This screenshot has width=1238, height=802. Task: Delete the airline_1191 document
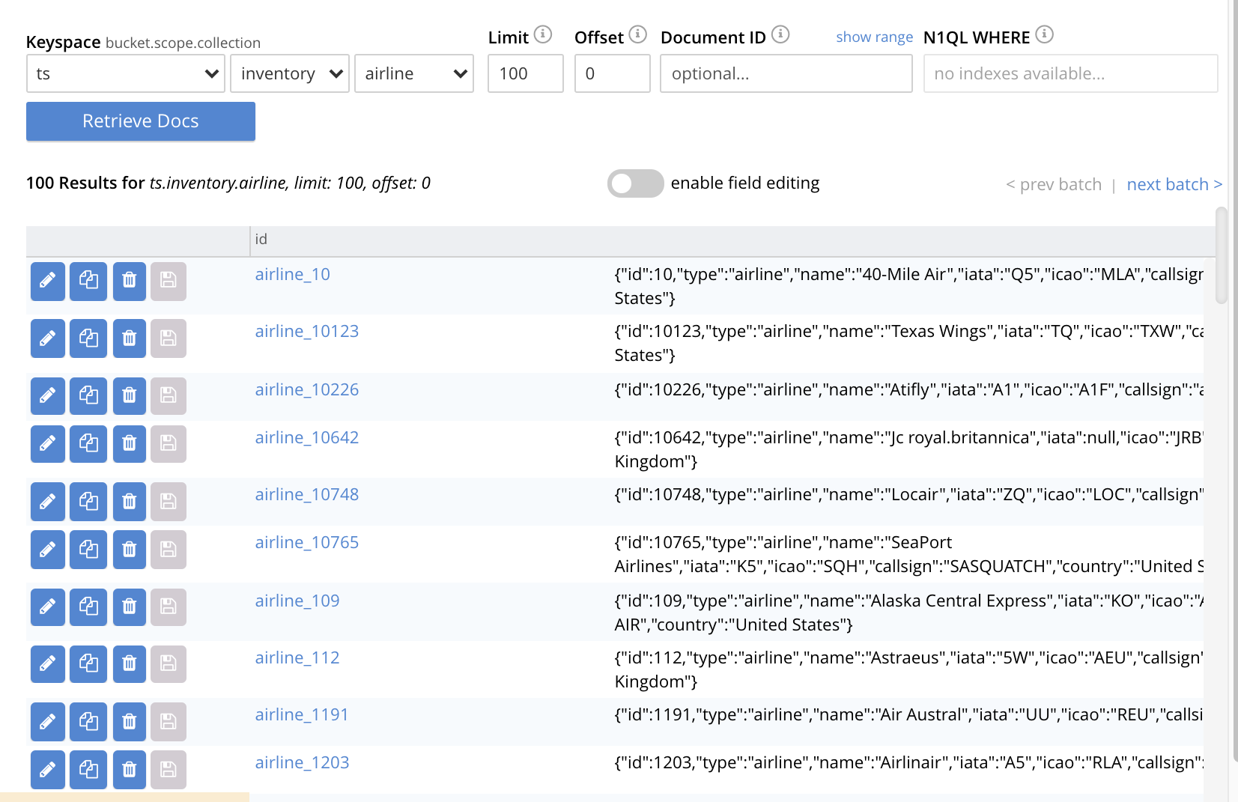coord(130,721)
